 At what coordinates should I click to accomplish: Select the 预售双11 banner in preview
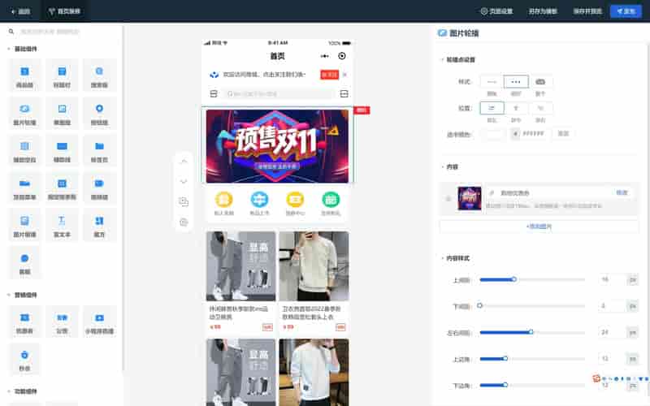(277, 146)
